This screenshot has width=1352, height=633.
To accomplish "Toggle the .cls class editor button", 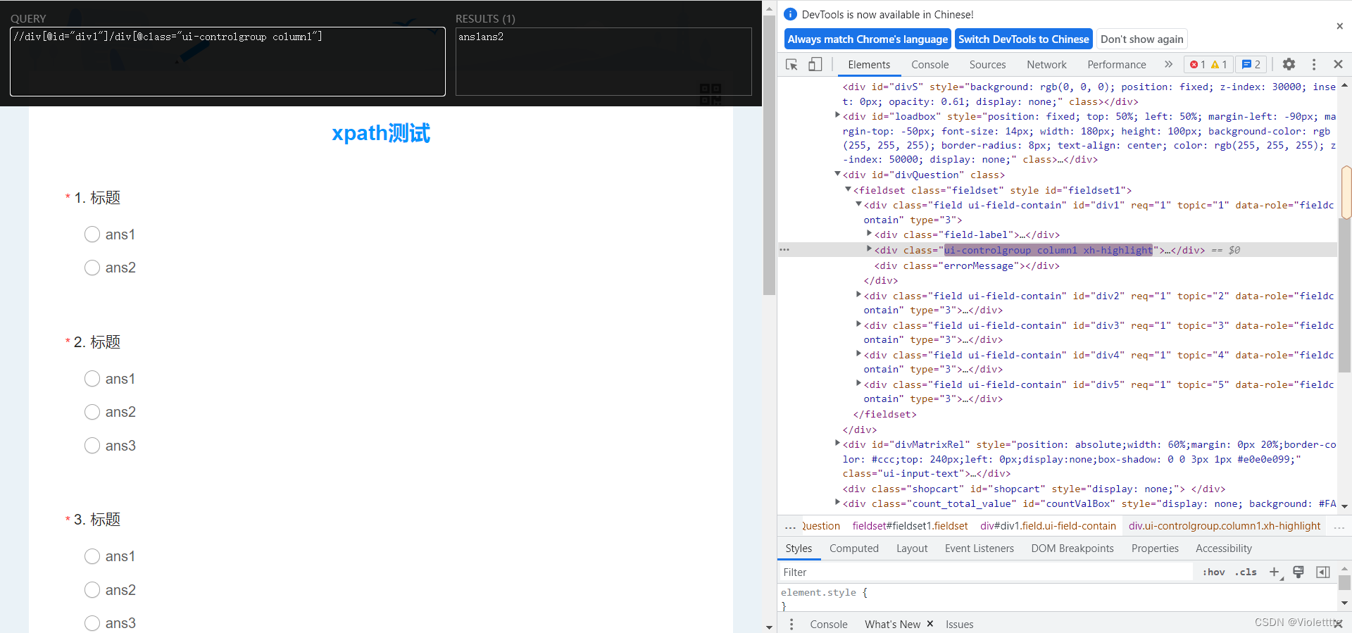I will click(x=1246, y=572).
